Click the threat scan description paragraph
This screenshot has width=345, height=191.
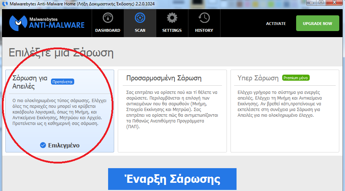[60, 112]
